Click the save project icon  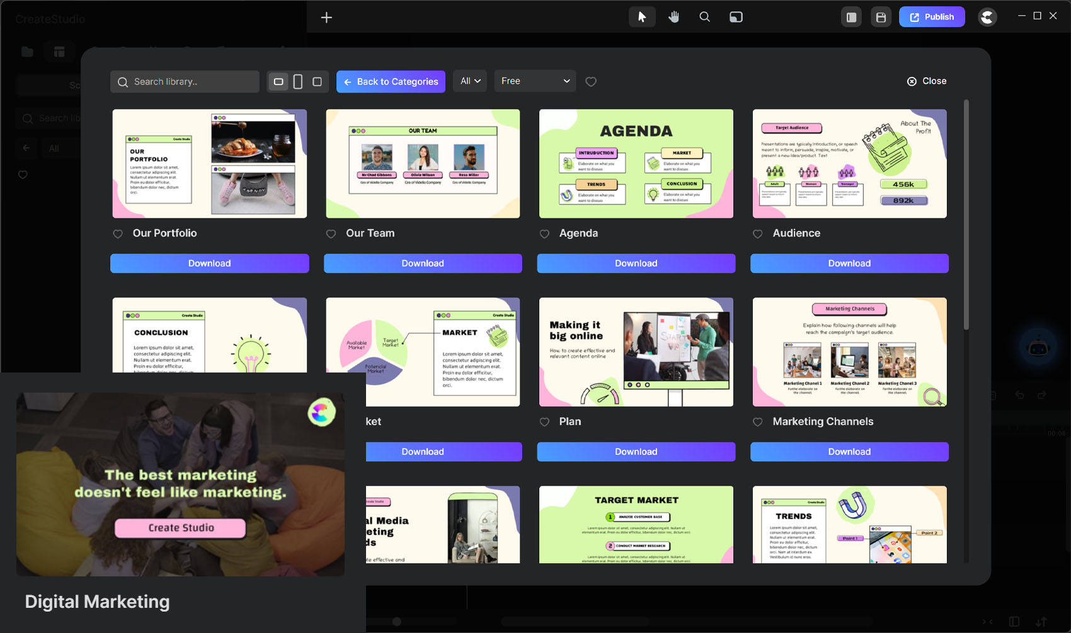(881, 17)
